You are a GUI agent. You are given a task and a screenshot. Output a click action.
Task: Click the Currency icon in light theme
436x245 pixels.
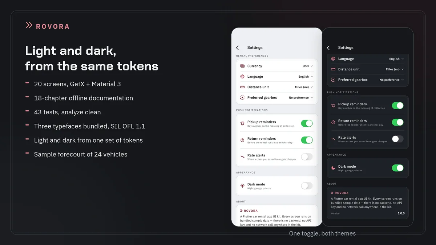pos(242,66)
